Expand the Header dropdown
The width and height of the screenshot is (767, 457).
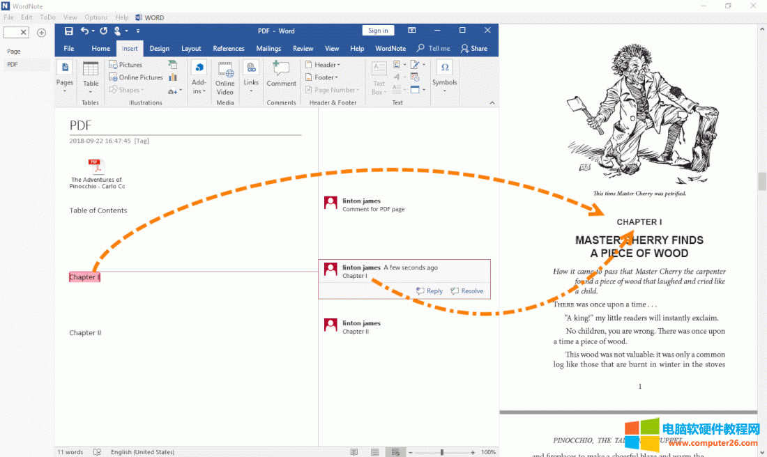[x=323, y=65]
